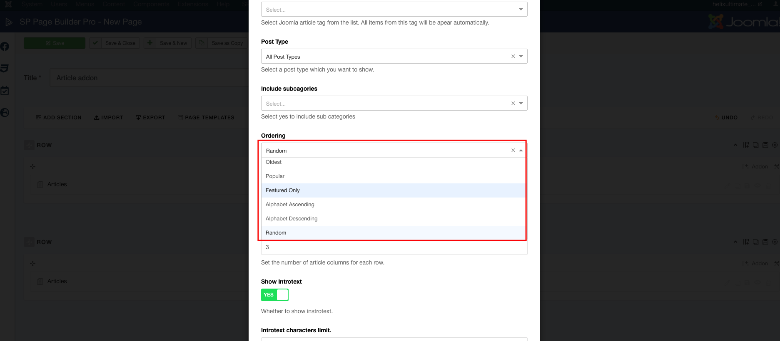Clear the Ordering selection with the X
The width and height of the screenshot is (780, 341).
(513, 151)
